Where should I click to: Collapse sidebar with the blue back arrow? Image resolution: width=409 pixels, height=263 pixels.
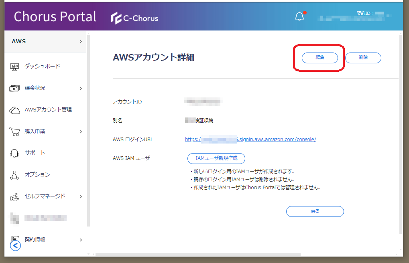click(15, 245)
